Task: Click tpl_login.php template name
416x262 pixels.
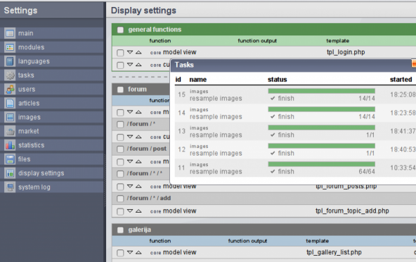Action: pos(346,52)
